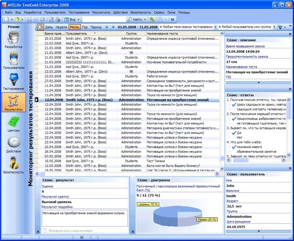Toggle the День period button
Viewport: 294px width, 241px height.
point(49,27)
